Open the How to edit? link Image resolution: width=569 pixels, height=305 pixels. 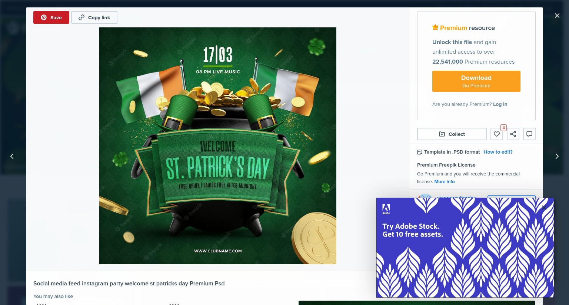pyautogui.click(x=498, y=152)
